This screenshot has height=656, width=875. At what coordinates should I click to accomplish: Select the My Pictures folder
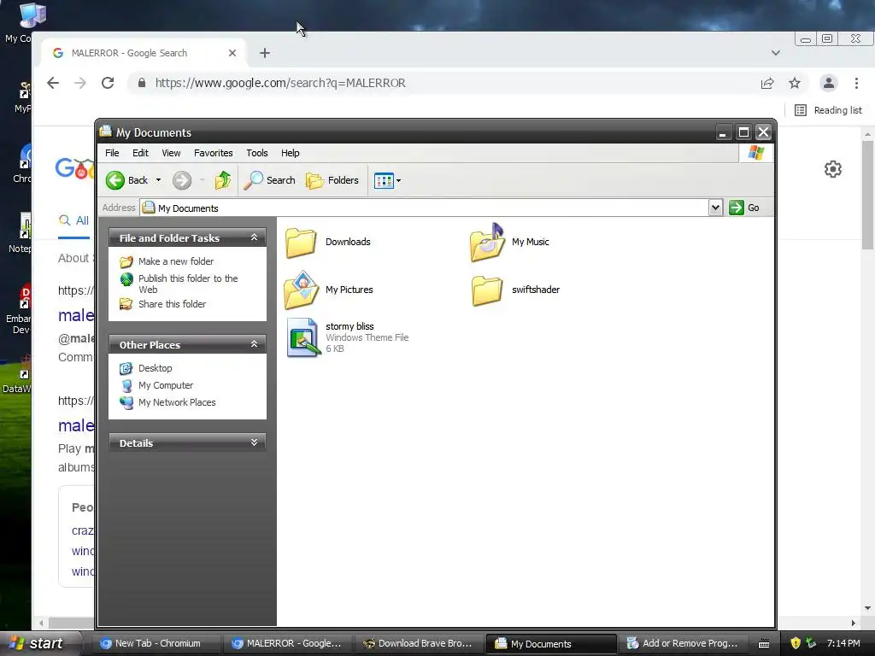(329, 290)
